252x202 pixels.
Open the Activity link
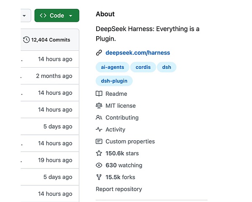[115, 129]
